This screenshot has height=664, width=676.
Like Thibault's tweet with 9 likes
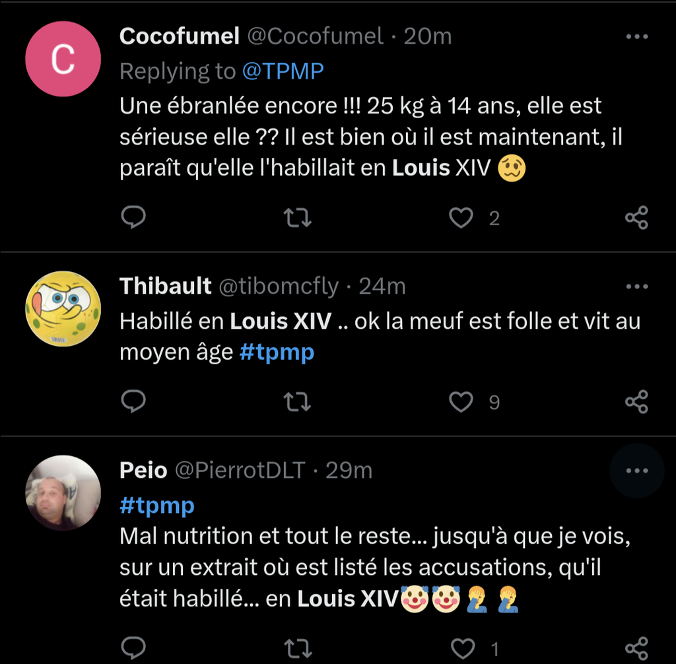click(461, 401)
